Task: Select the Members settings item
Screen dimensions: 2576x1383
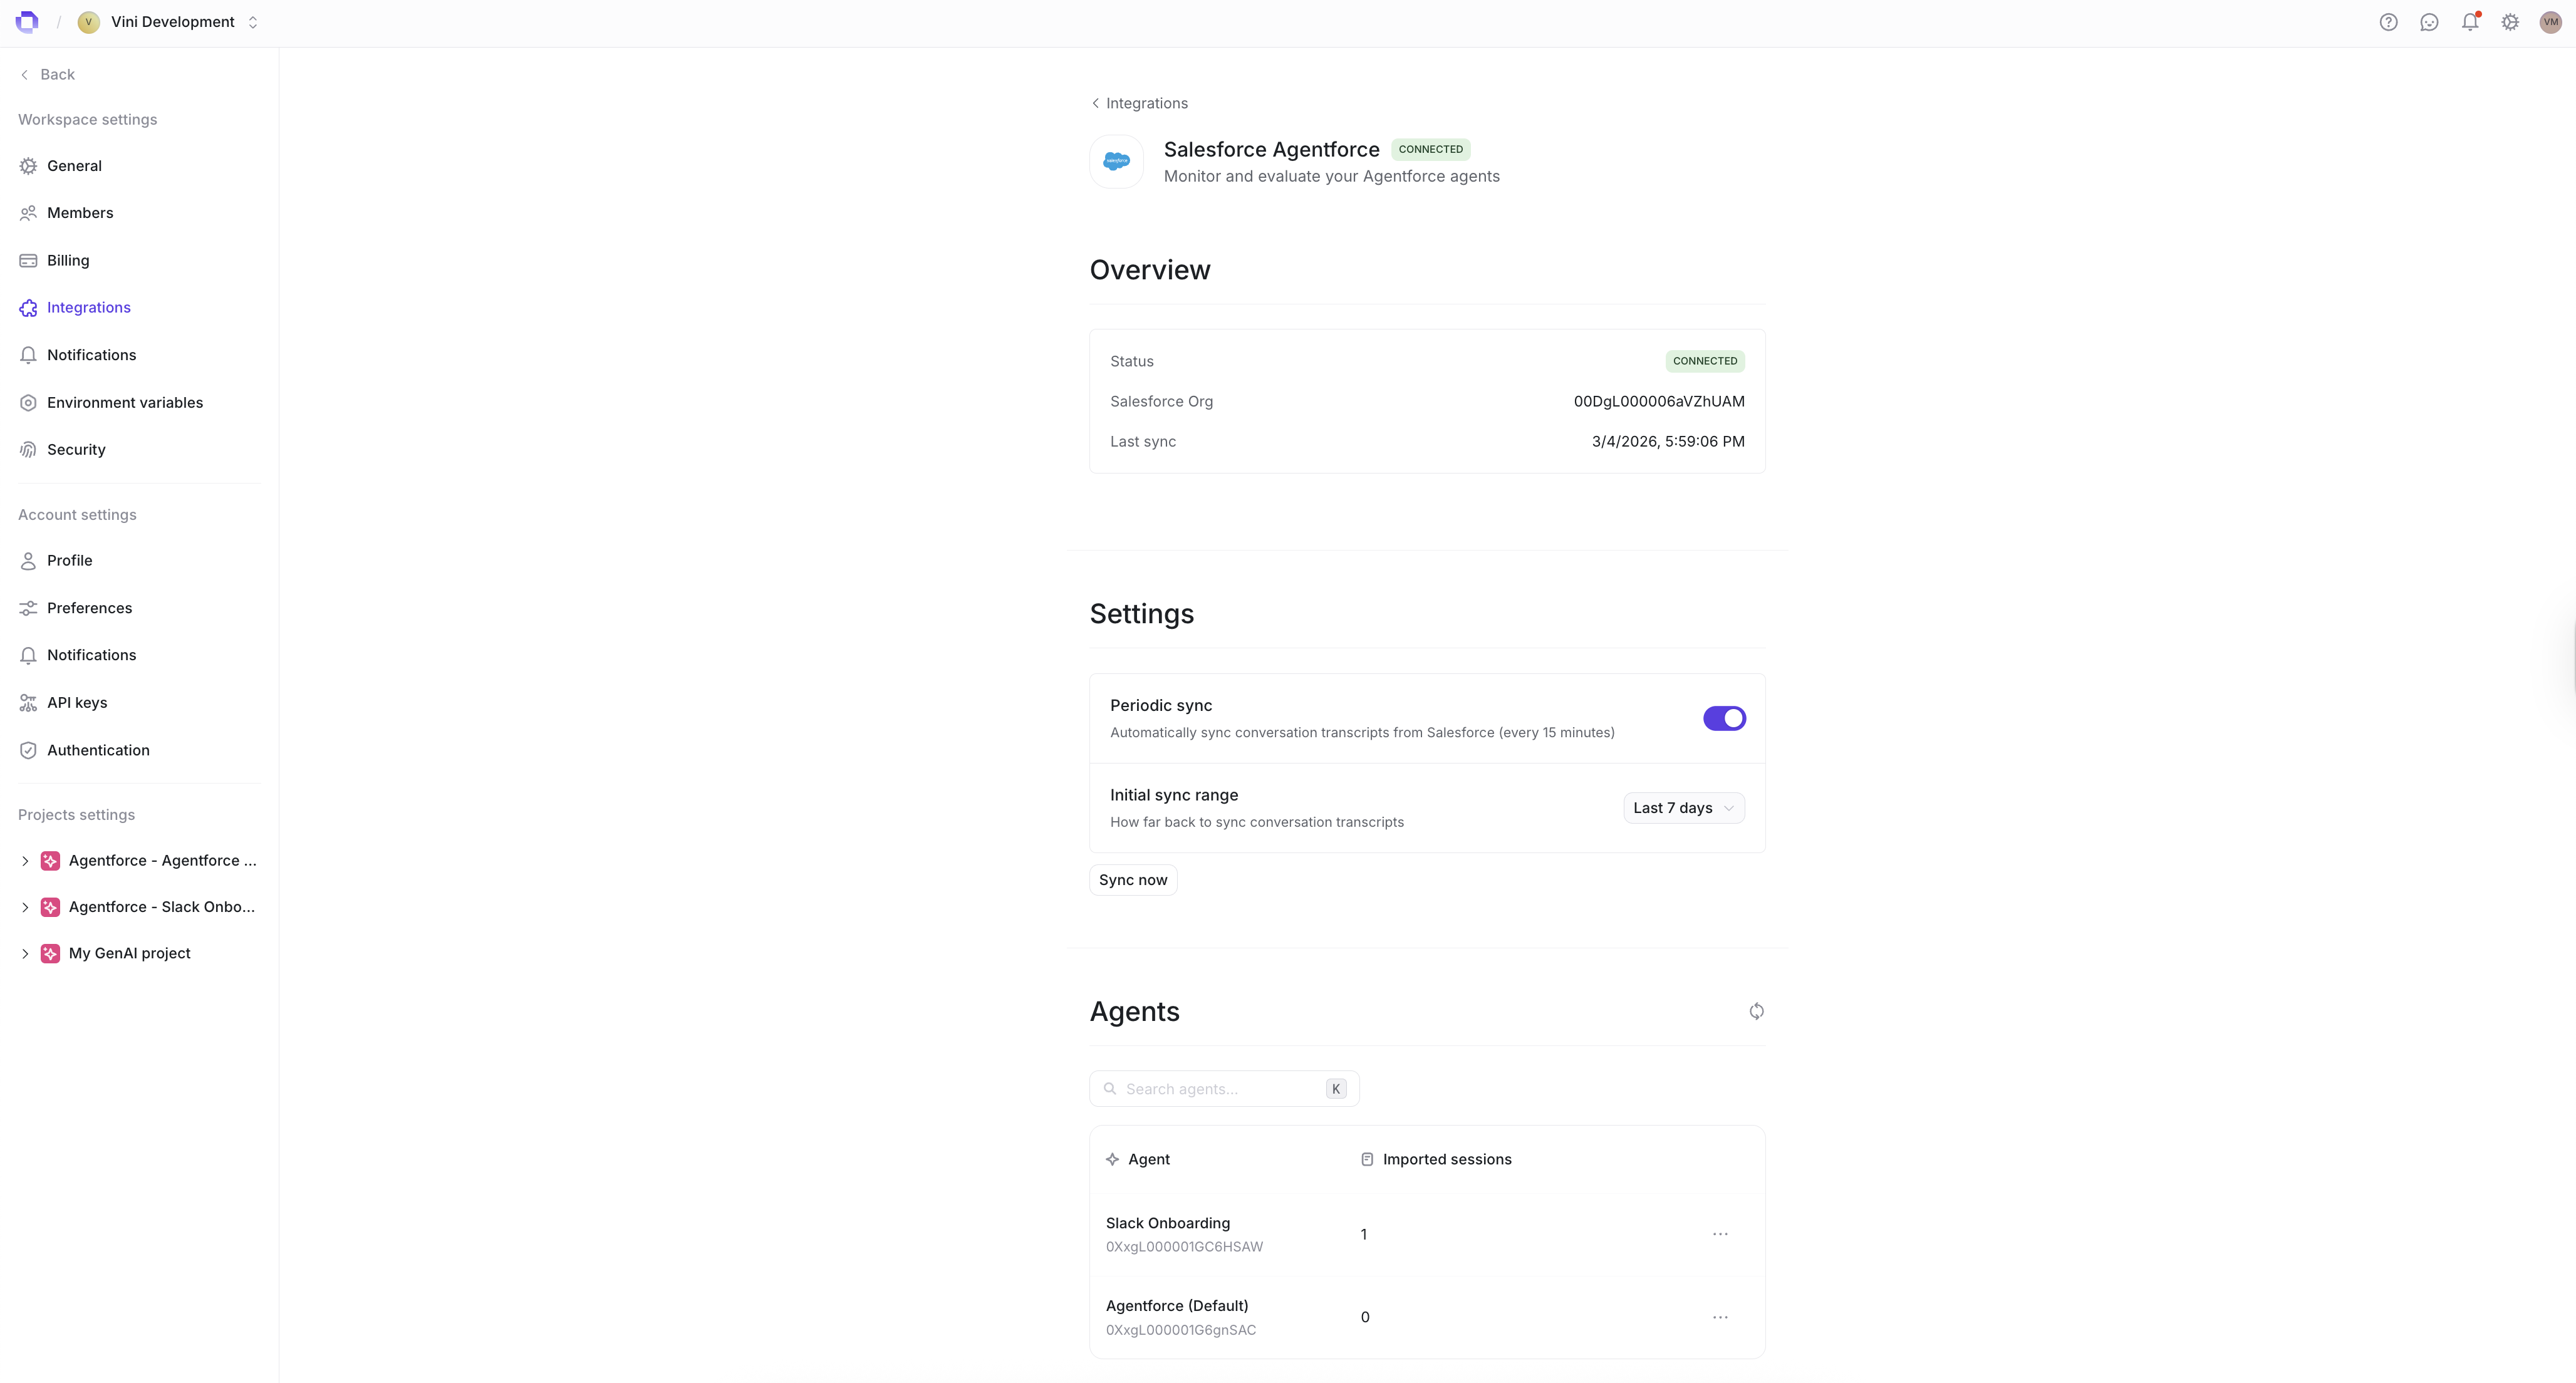Action: coord(80,212)
